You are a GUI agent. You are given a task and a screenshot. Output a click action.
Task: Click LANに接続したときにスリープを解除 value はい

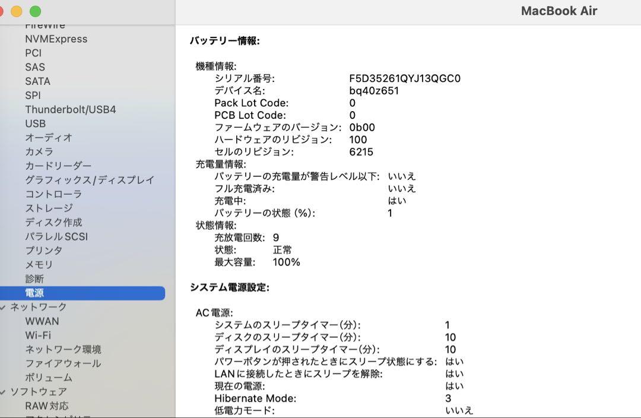click(x=454, y=374)
